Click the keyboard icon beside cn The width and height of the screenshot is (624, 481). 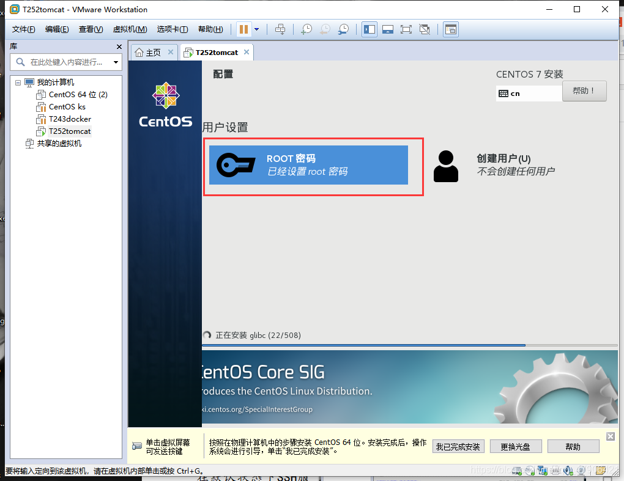(x=503, y=94)
